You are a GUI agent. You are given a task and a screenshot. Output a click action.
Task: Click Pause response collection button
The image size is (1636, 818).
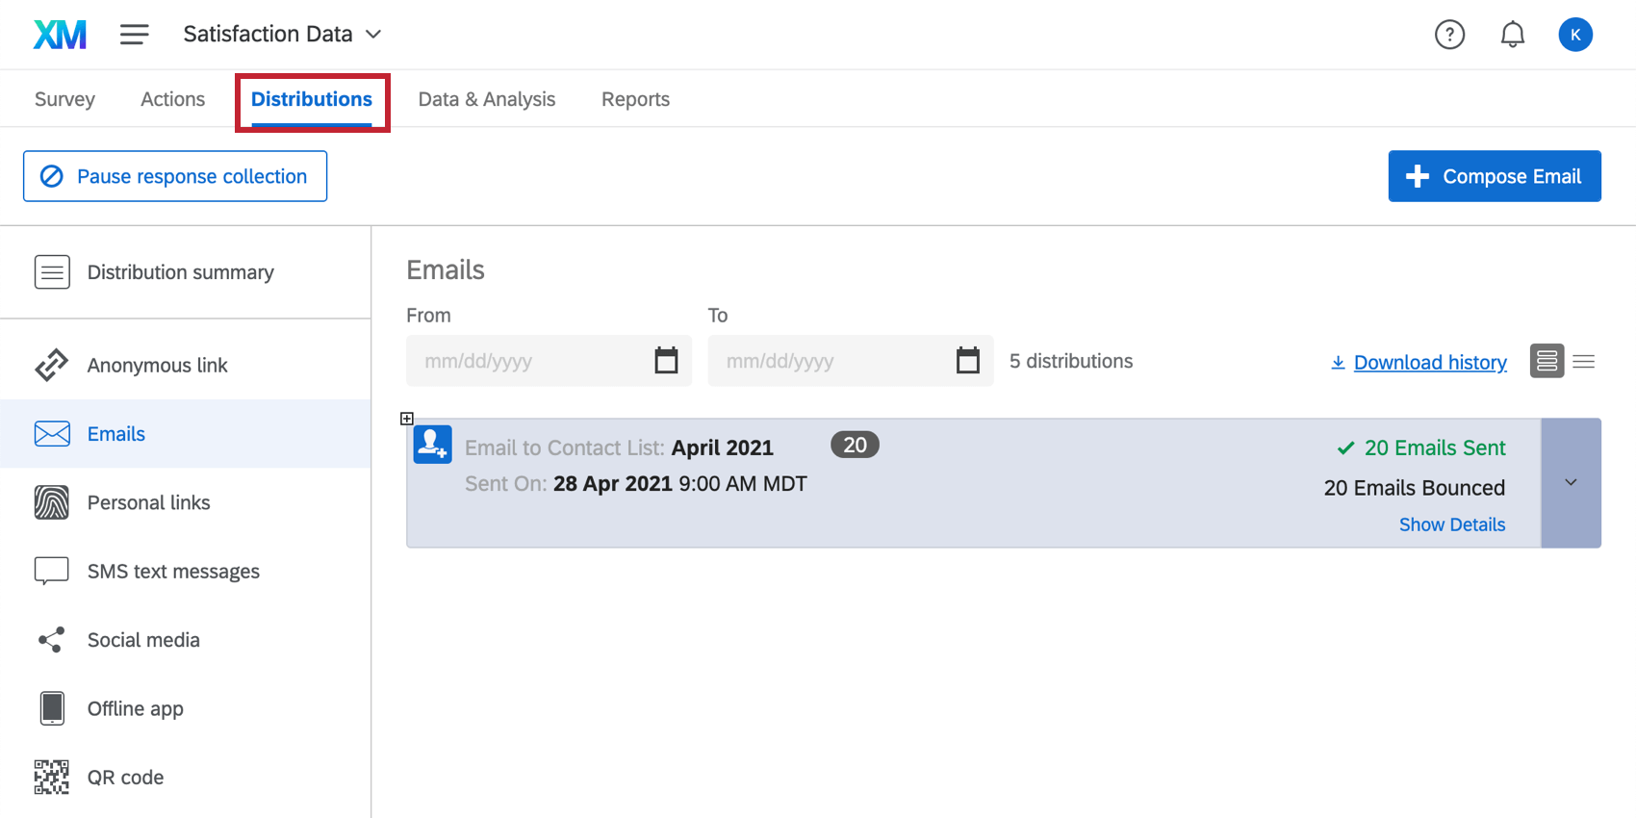[175, 176]
